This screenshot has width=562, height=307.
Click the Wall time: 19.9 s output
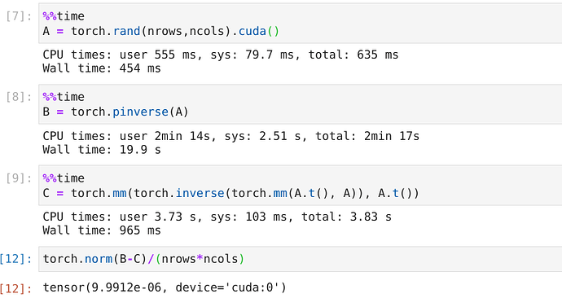pos(102,150)
